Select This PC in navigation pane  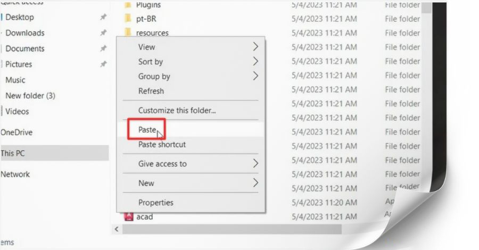(x=54, y=153)
